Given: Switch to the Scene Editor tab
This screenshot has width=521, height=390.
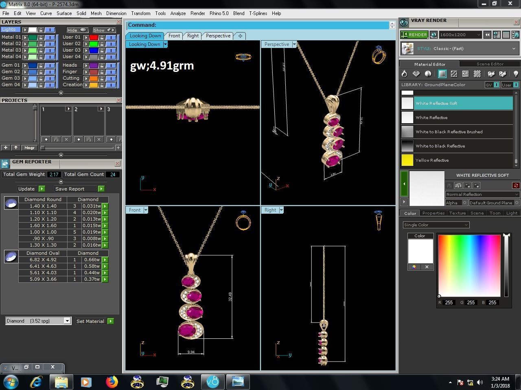Looking at the screenshot, I should click(490, 64).
